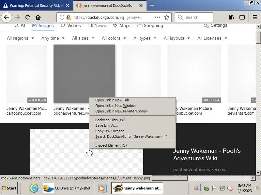Open the 701 × 1024 cartoonbucket image thumbnail
Image resolution: width=261 pixels, height=195 pixels.
[x=27, y=74]
